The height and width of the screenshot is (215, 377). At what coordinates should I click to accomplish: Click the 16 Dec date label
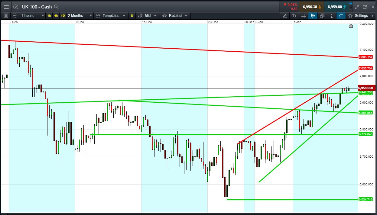point(146,22)
